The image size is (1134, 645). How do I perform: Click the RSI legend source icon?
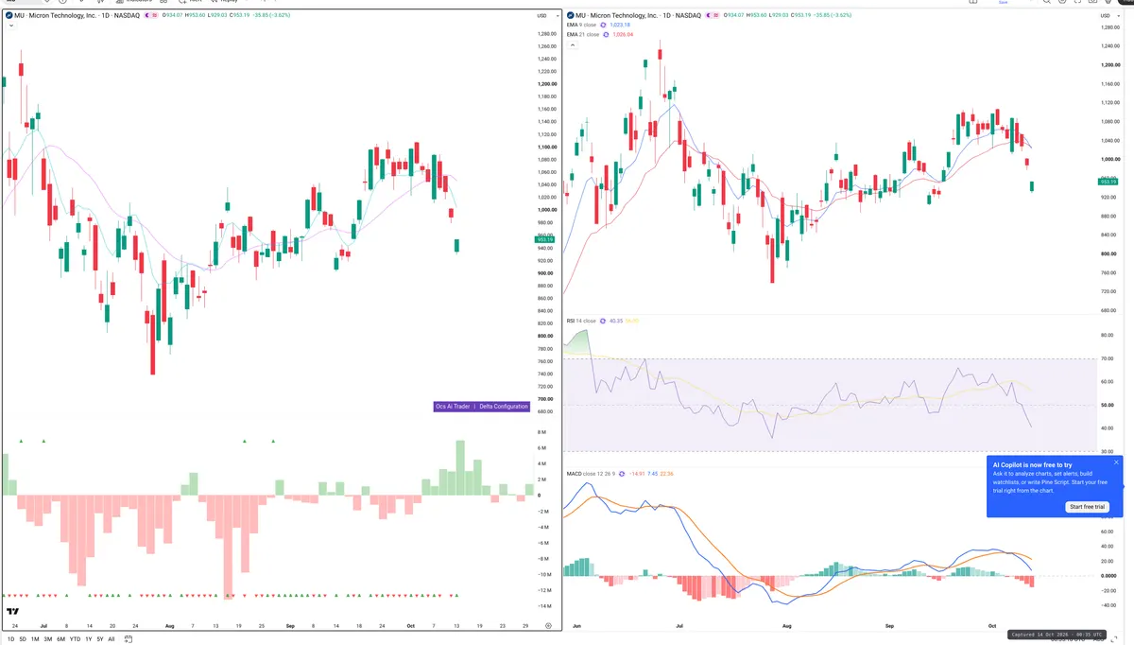coord(603,322)
